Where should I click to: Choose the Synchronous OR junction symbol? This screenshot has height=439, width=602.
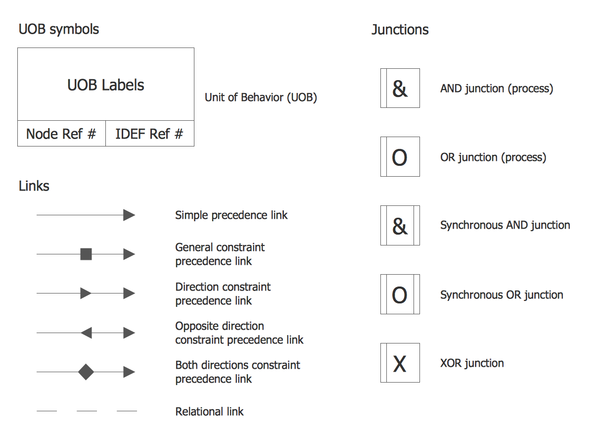click(400, 294)
